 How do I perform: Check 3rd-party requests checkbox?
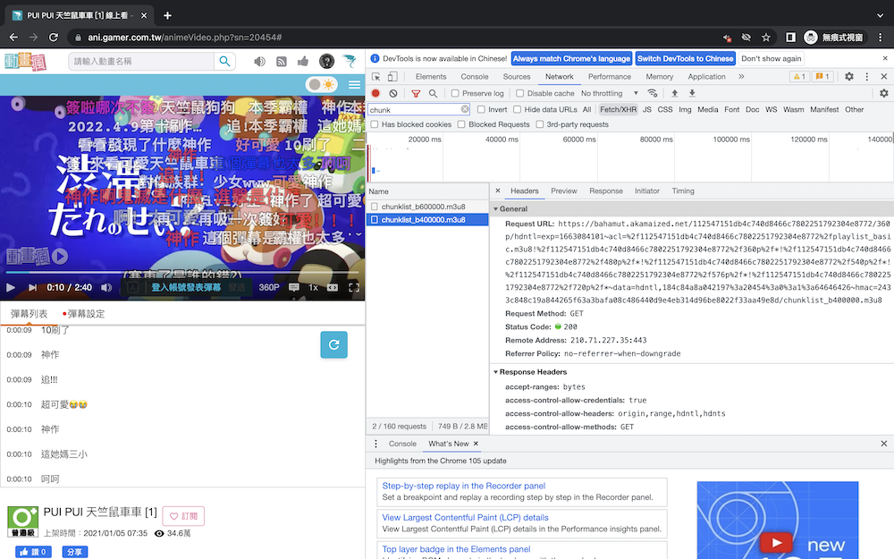(539, 124)
